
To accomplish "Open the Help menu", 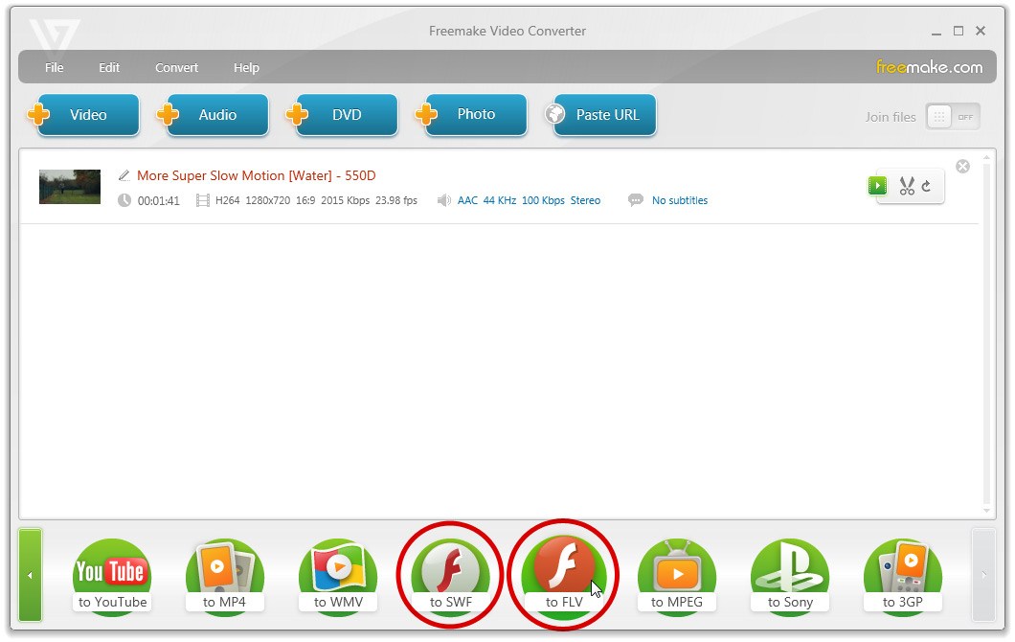I will (x=247, y=67).
